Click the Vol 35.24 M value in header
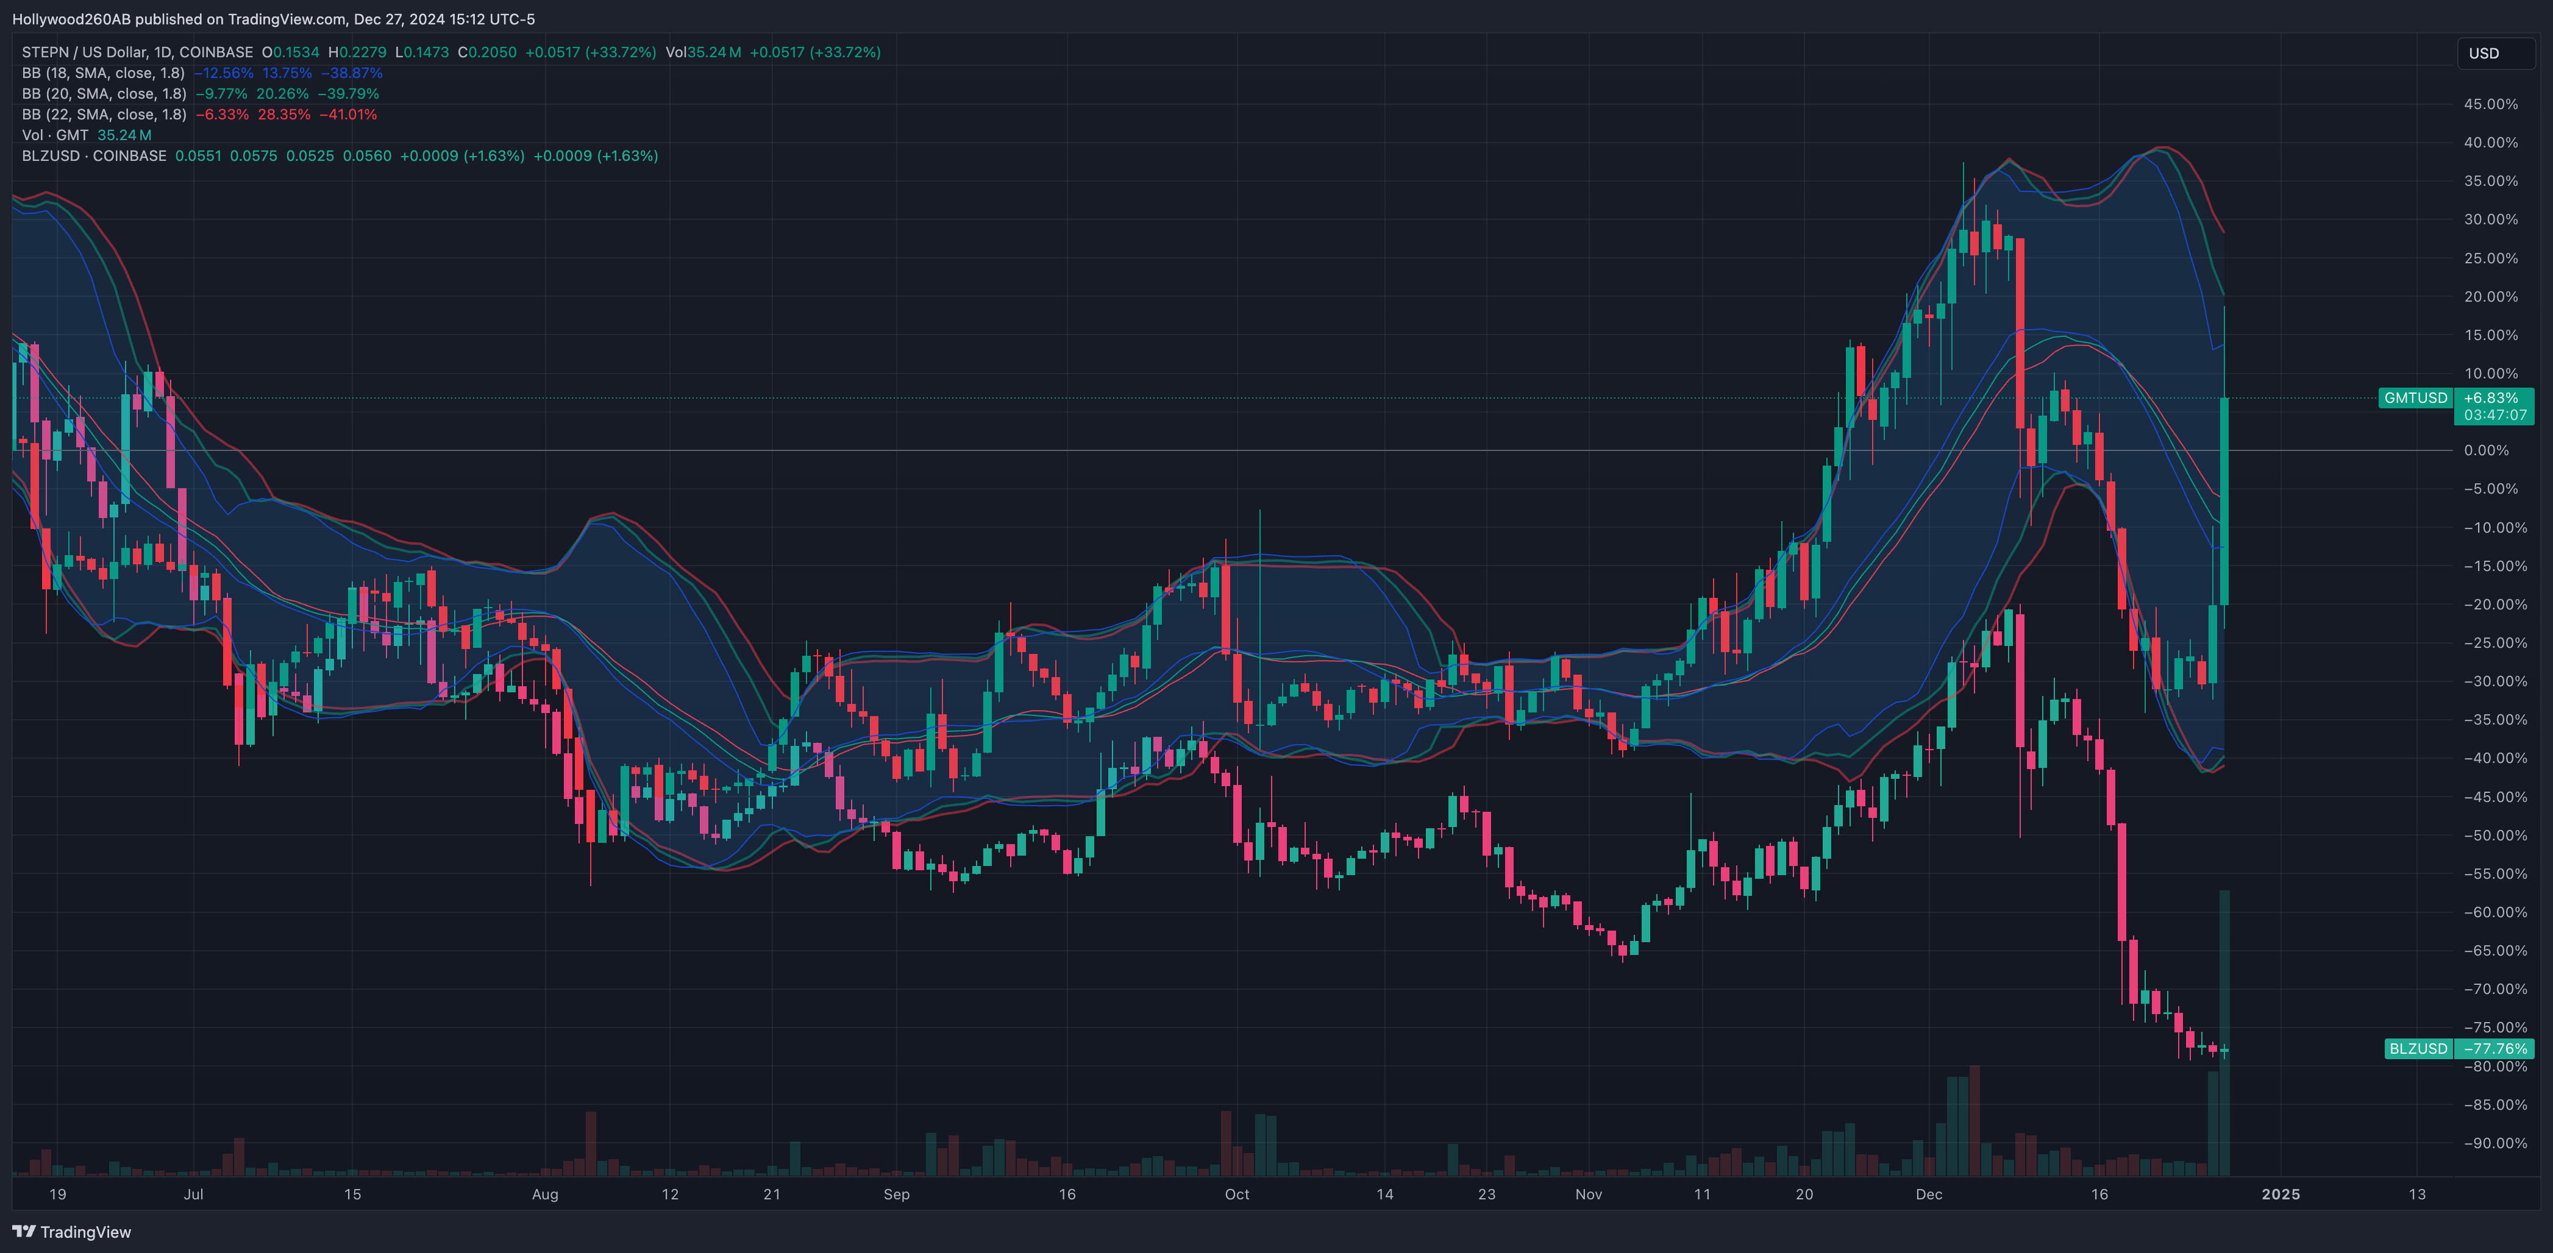Image resolution: width=2553 pixels, height=1253 pixels. click(x=703, y=52)
